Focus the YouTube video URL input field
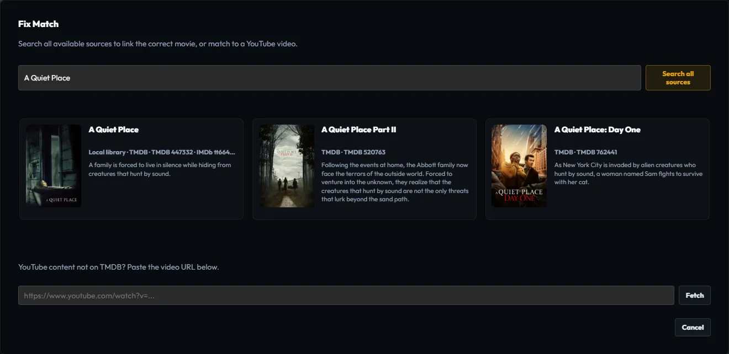The height and width of the screenshot is (354, 729). tap(346, 296)
